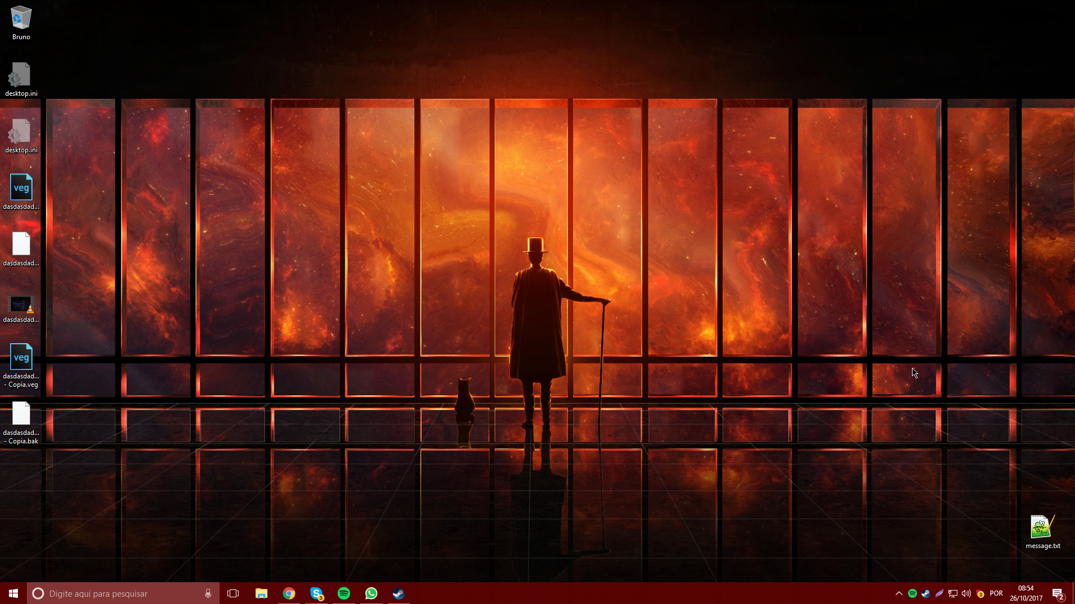
Task: Select the dasdasdad... - Copia.bak file
Action: (x=21, y=423)
